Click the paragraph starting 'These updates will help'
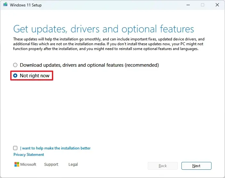The height and width of the screenshot is (178, 225). [x=109, y=44]
